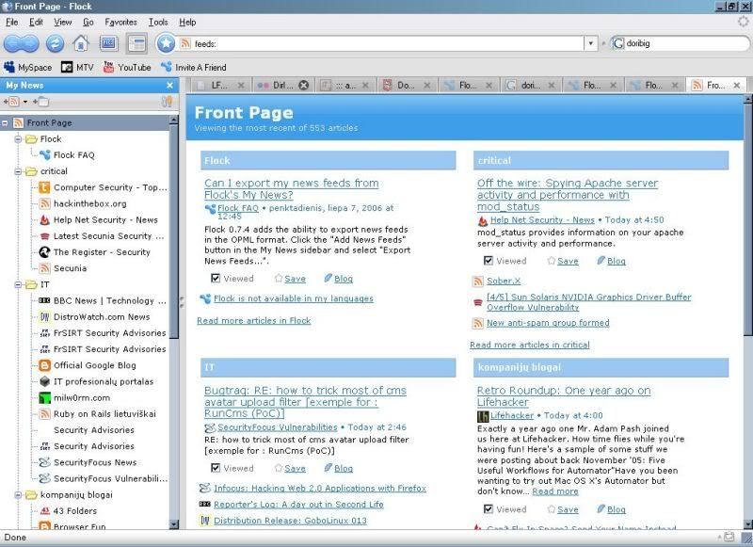The image size is (753, 547).
Task: Click Save under the Bugtraq article
Action: [x=295, y=468]
